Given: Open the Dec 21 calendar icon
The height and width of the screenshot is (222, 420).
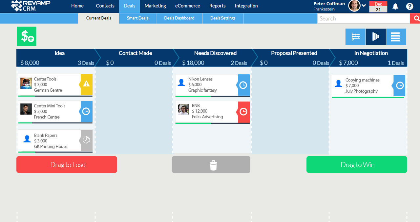Looking at the screenshot, I should click(x=378, y=6).
